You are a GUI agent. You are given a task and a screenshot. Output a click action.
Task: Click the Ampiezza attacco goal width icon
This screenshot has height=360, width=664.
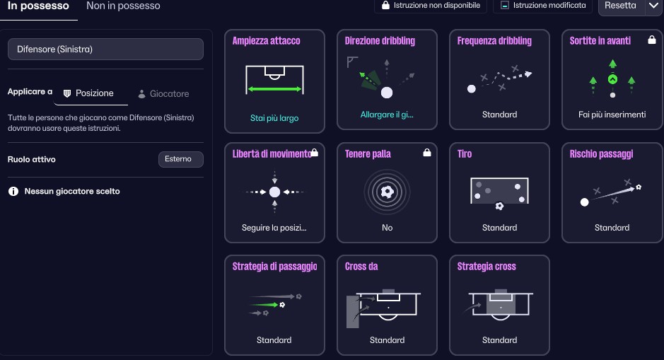274,80
